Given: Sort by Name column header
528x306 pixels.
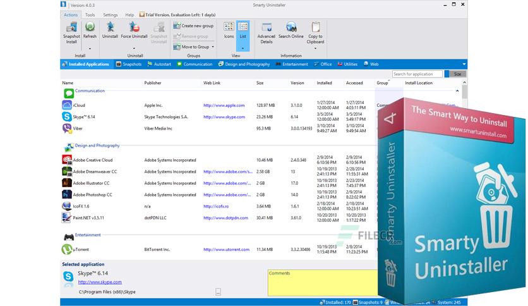Looking at the screenshot, I should [x=68, y=83].
